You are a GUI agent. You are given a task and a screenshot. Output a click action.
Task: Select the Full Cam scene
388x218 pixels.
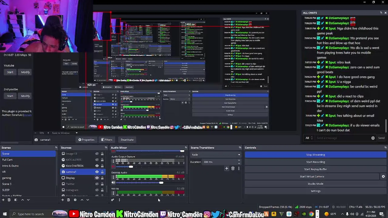[x=28, y=160]
